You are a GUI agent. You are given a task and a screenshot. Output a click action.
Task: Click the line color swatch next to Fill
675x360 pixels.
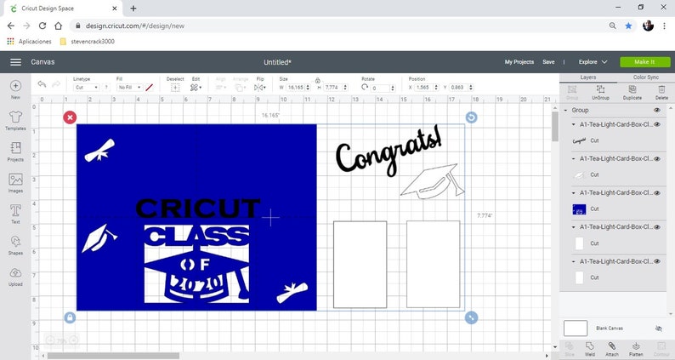150,88
